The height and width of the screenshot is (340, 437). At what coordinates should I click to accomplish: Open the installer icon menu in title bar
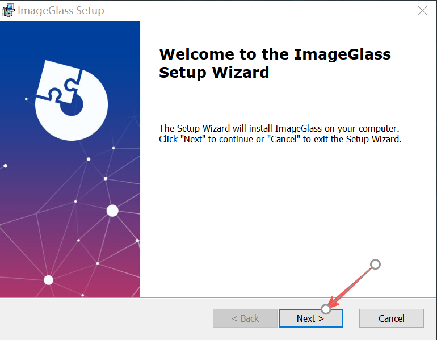7,10
